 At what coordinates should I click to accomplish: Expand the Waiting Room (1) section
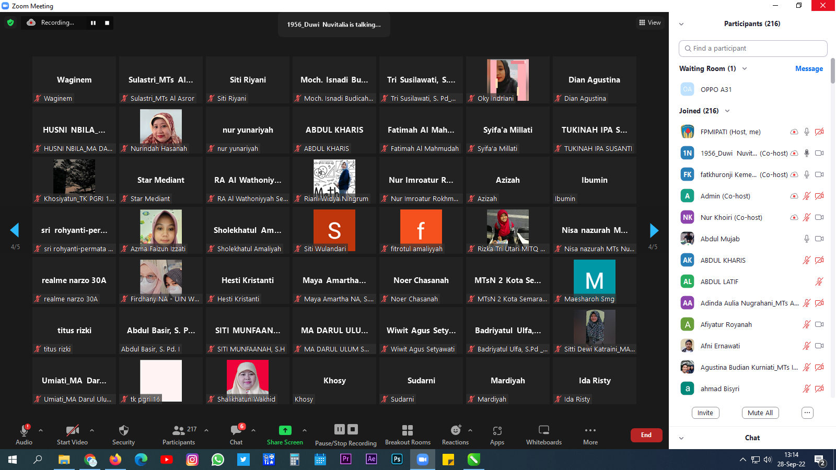coord(745,69)
